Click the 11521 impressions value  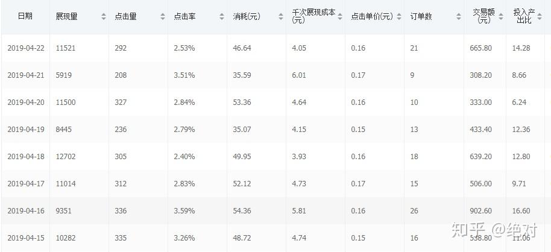[x=66, y=48]
